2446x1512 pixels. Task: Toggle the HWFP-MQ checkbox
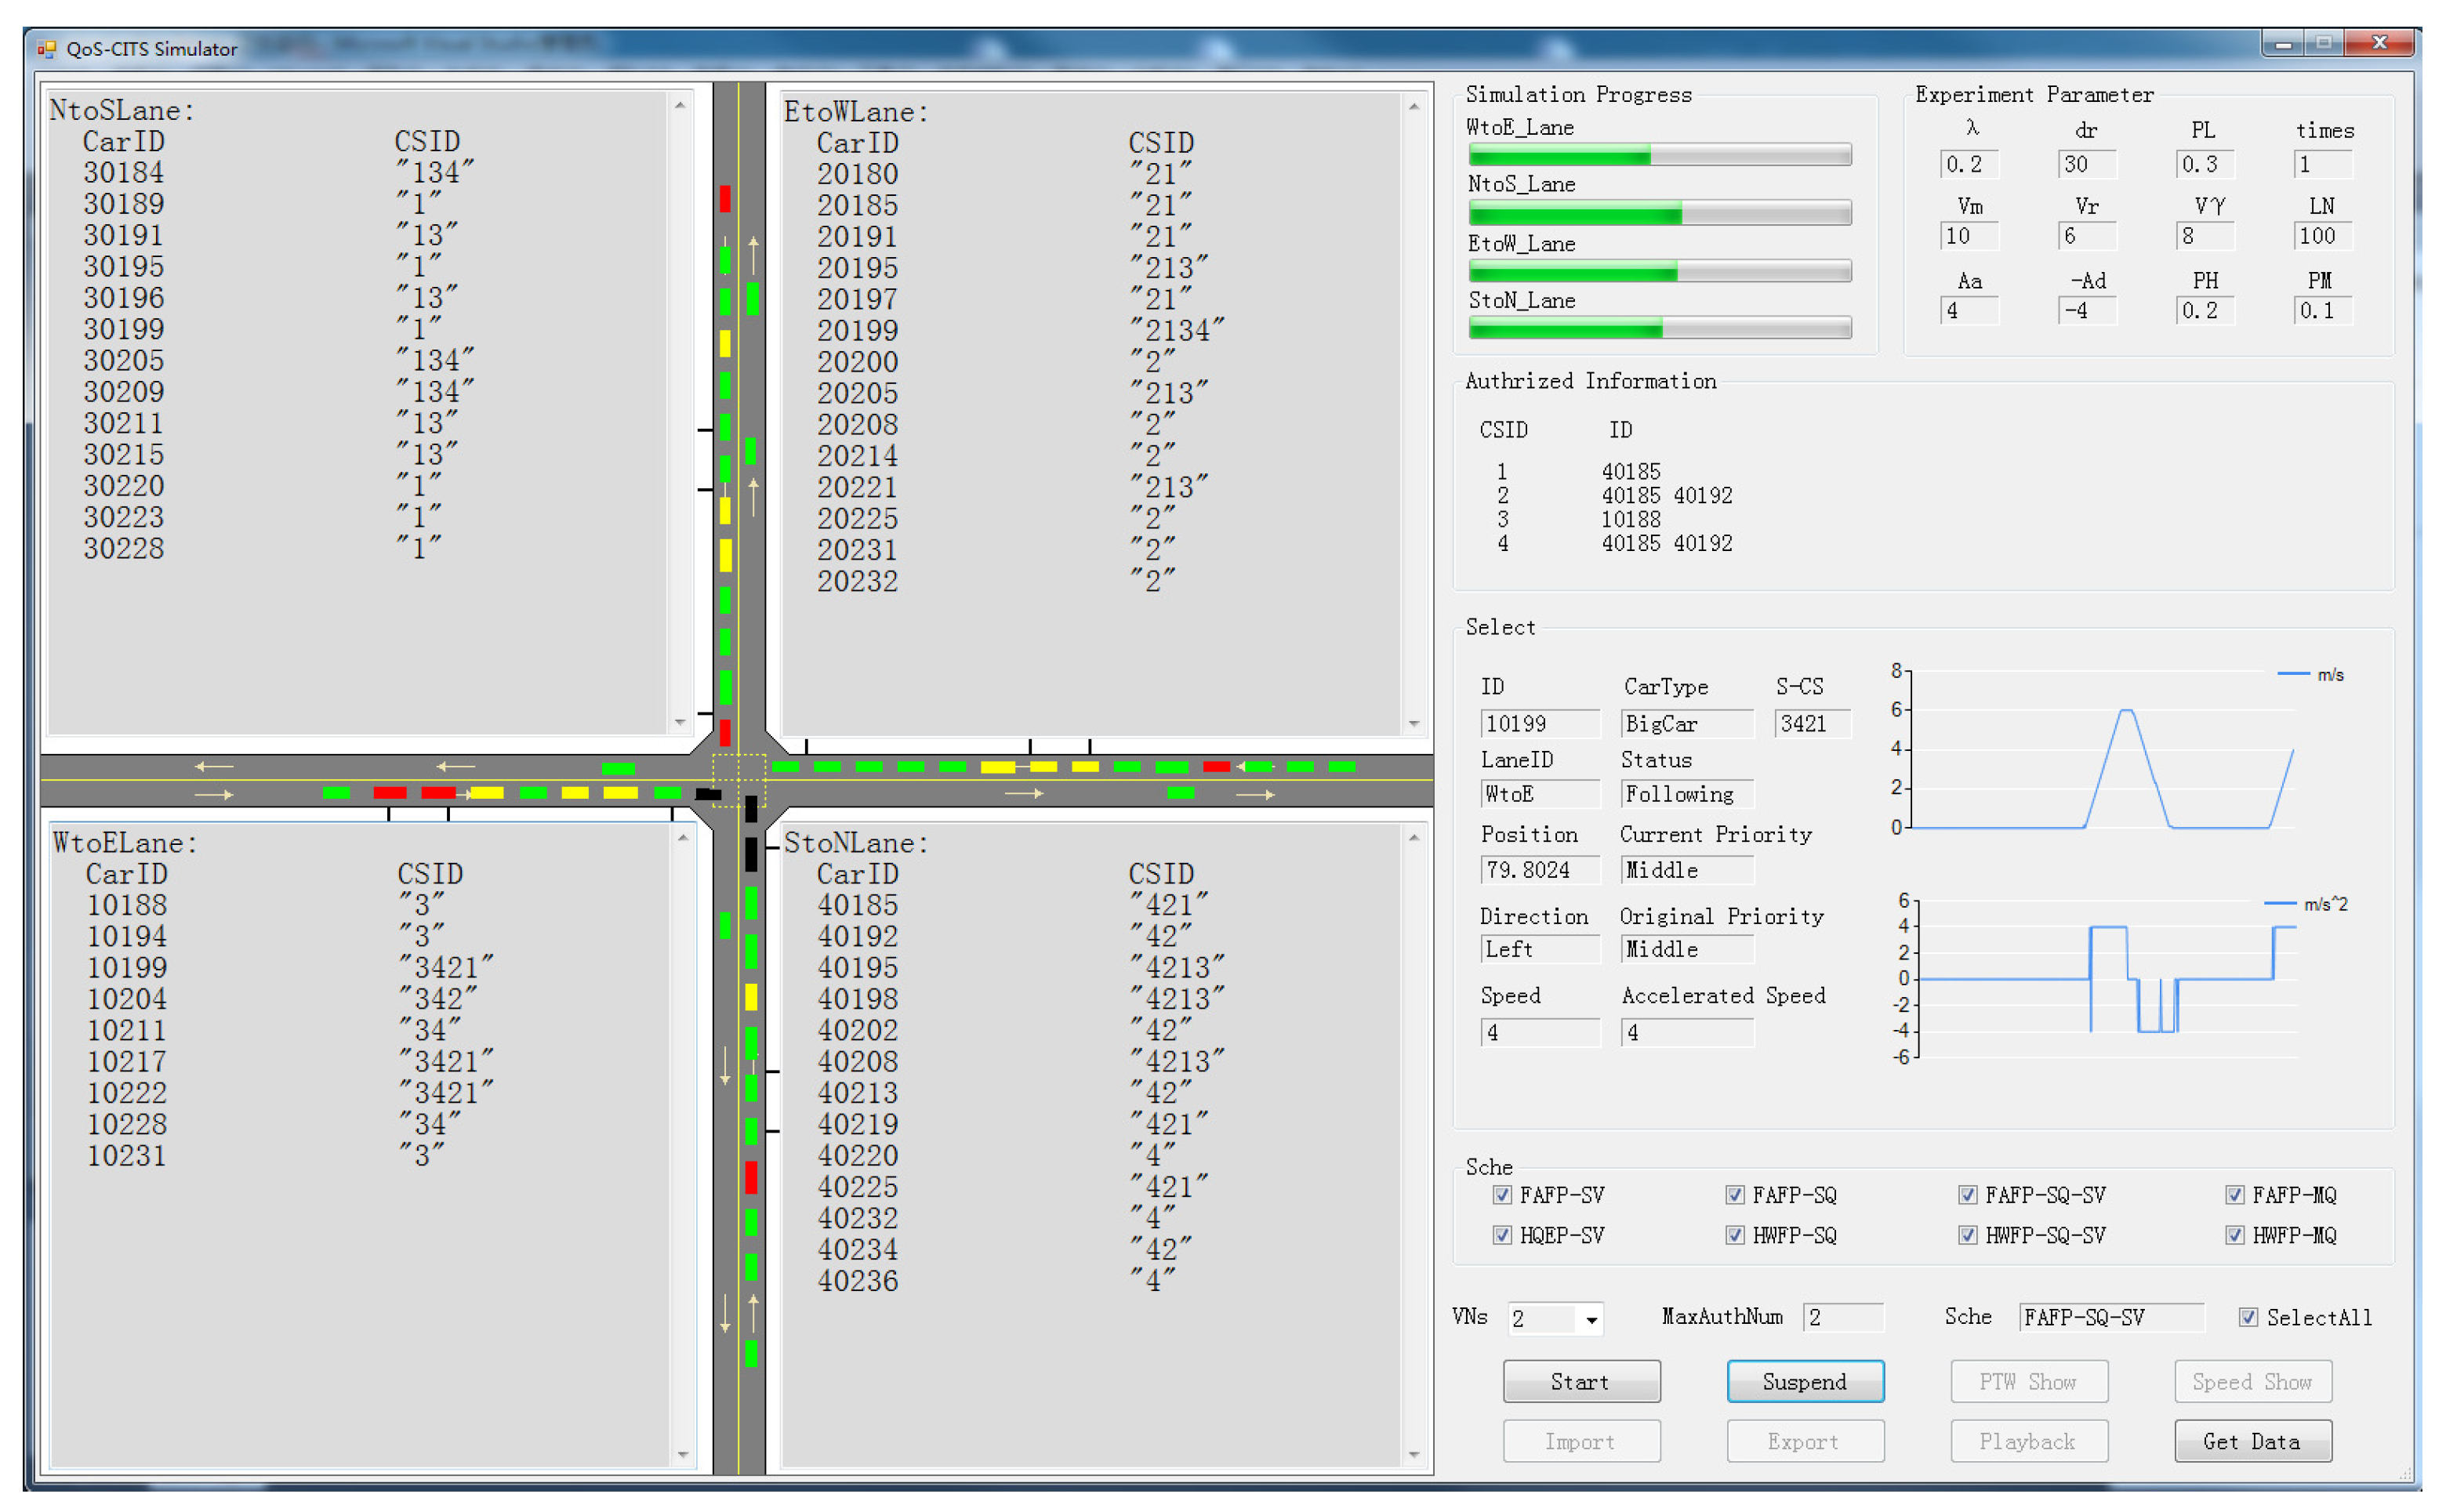(2234, 1234)
